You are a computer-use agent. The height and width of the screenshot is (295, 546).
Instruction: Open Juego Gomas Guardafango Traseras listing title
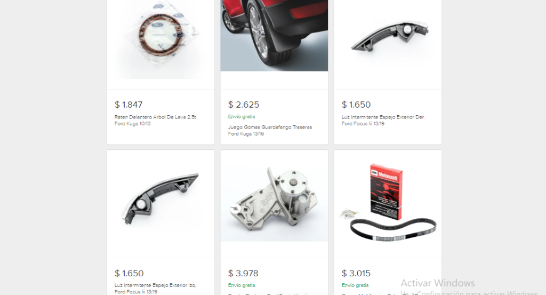pos(270,130)
